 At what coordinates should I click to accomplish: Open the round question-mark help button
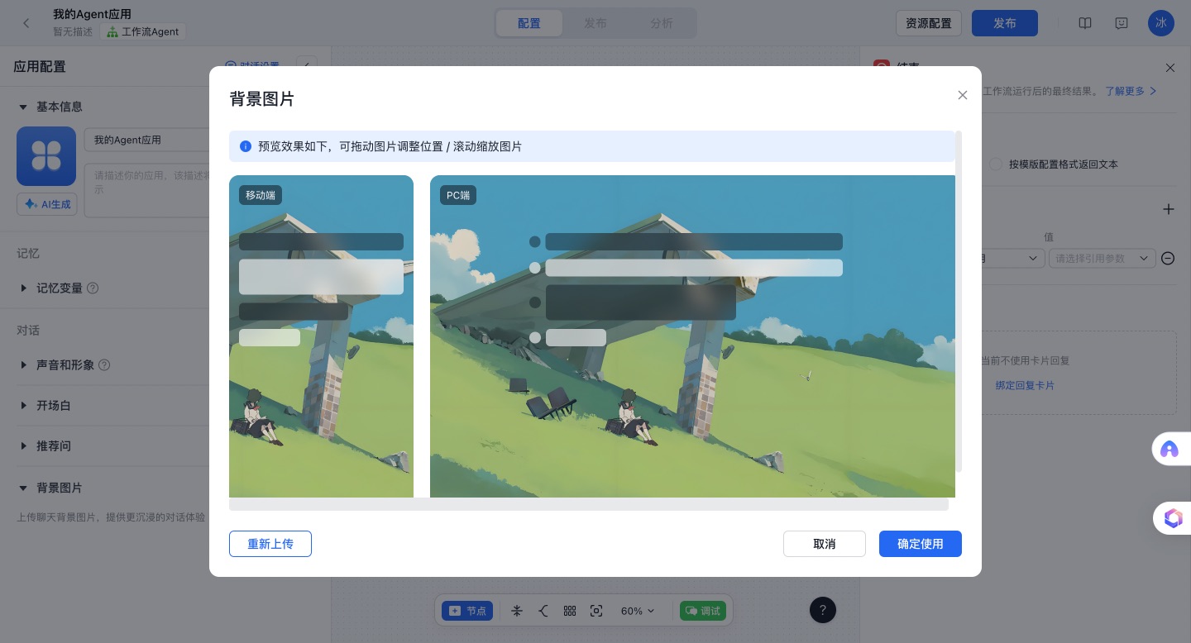(823, 610)
